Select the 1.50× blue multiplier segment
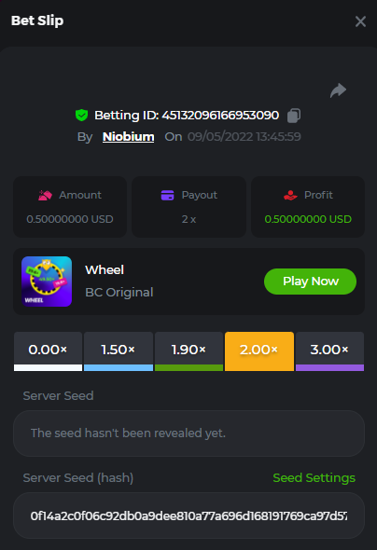The height and width of the screenshot is (550, 377). (x=119, y=351)
